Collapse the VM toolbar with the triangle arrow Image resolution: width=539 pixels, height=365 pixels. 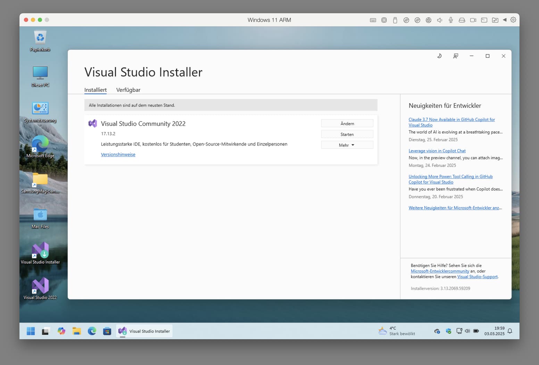pos(505,20)
